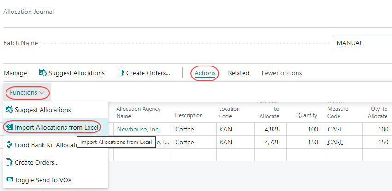Viewport: 392px width, 191px height.
Task: Click the Description column header
Action: click(189, 115)
